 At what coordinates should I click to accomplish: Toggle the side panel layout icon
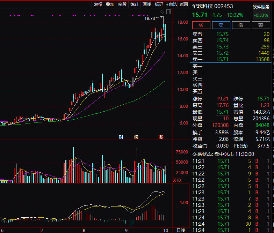pyautogui.click(x=169, y=12)
